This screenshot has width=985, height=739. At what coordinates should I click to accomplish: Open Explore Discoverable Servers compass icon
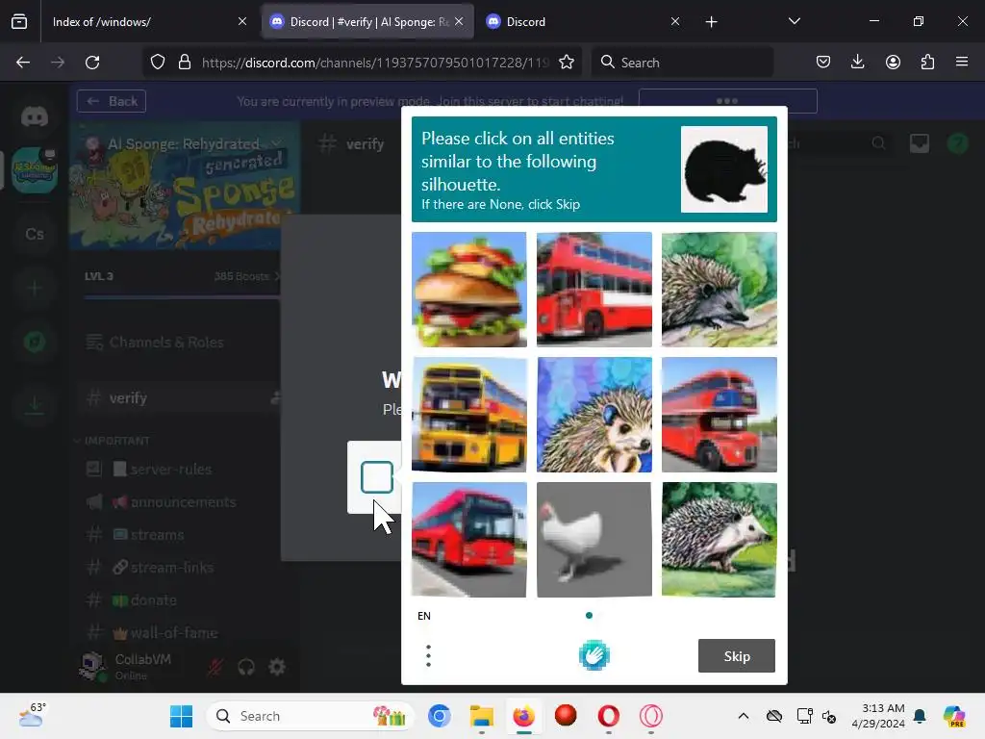click(x=35, y=343)
